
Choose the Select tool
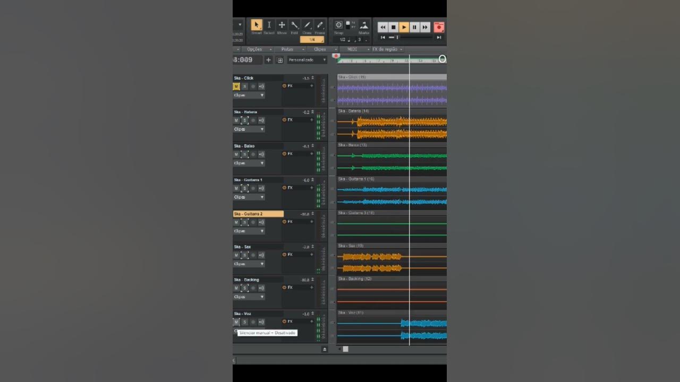[269, 25]
